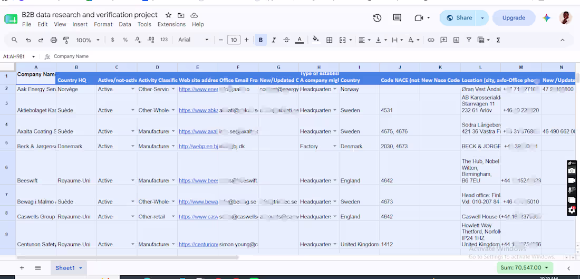Open the Edit menu
This screenshot has width=580, height=279.
click(43, 24)
